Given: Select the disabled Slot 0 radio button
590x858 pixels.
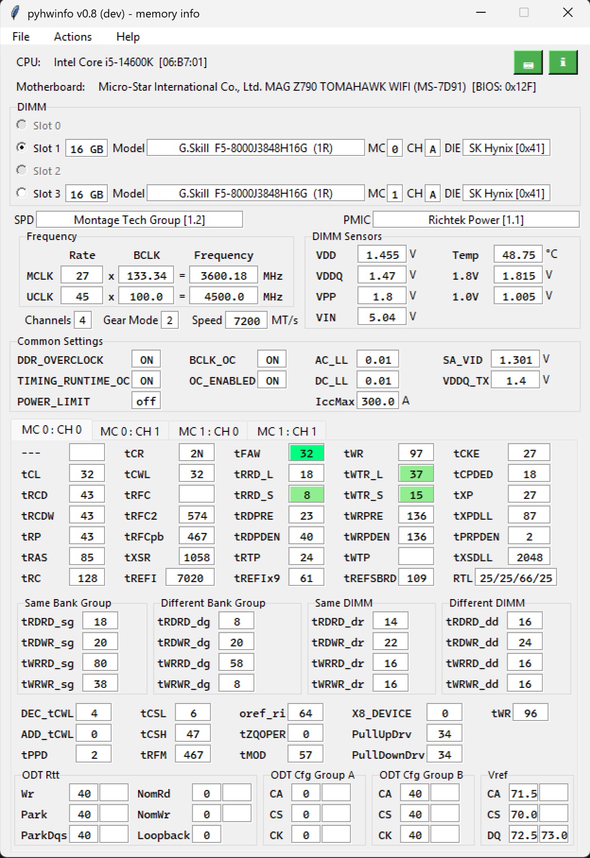Looking at the screenshot, I should (21, 125).
